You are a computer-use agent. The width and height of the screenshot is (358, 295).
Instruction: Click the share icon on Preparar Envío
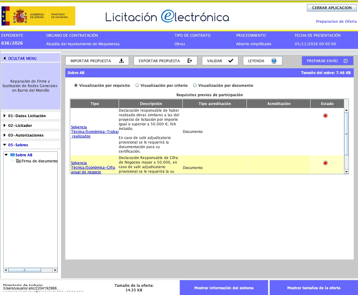[x=346, y=61]
